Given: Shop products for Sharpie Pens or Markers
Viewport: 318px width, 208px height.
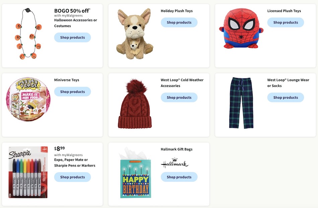Looking at the screenshot, I should click(x=72, y=177).
